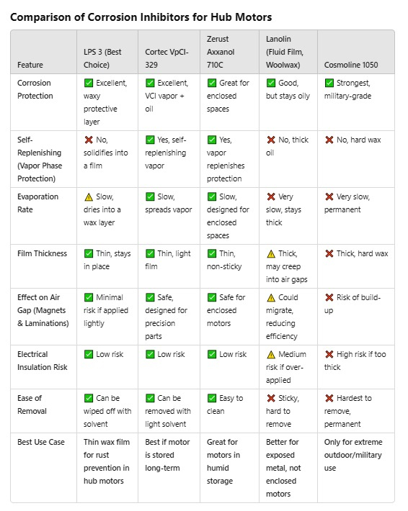Click the green check beside 'Yes, self-replenishing vapor'
Screen dimensions: 408x511
[150, 140]
